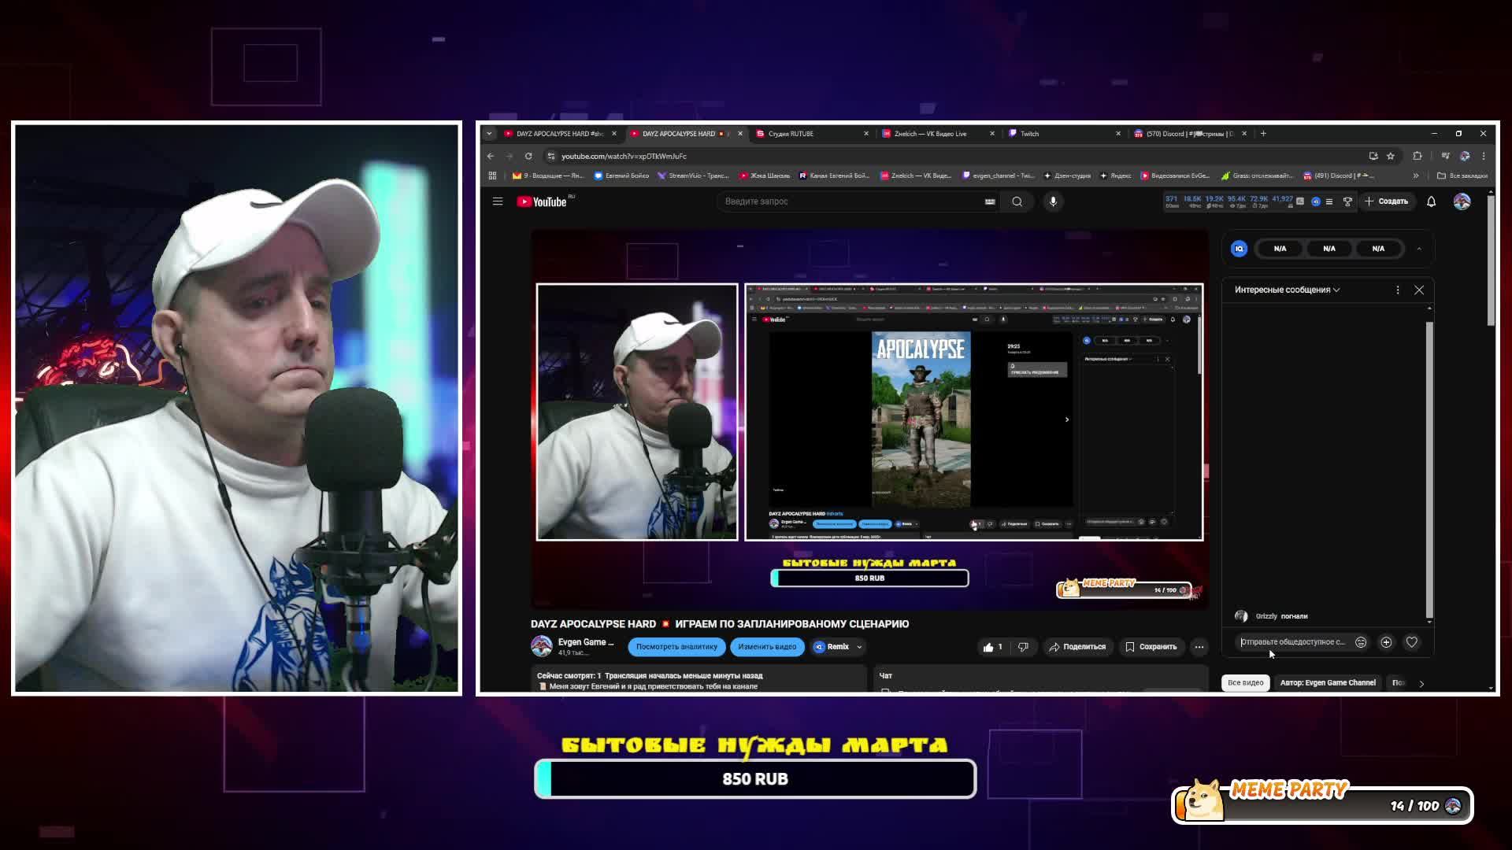Dislike the video with thumbs down

point(1023,647)
